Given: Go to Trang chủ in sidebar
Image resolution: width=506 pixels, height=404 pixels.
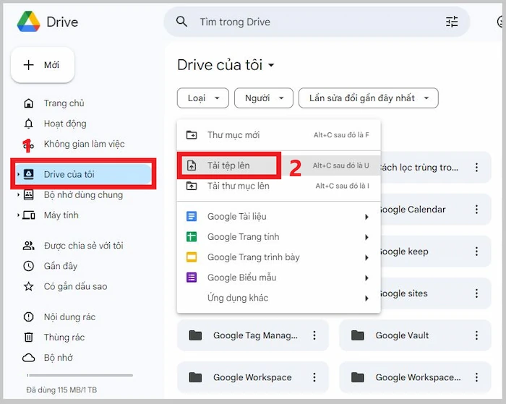Looking at the screenshot, I should click(64, 103).
